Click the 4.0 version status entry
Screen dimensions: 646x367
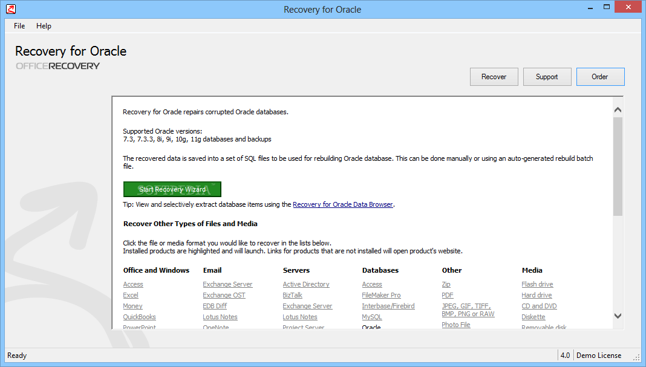pos(565,356)
